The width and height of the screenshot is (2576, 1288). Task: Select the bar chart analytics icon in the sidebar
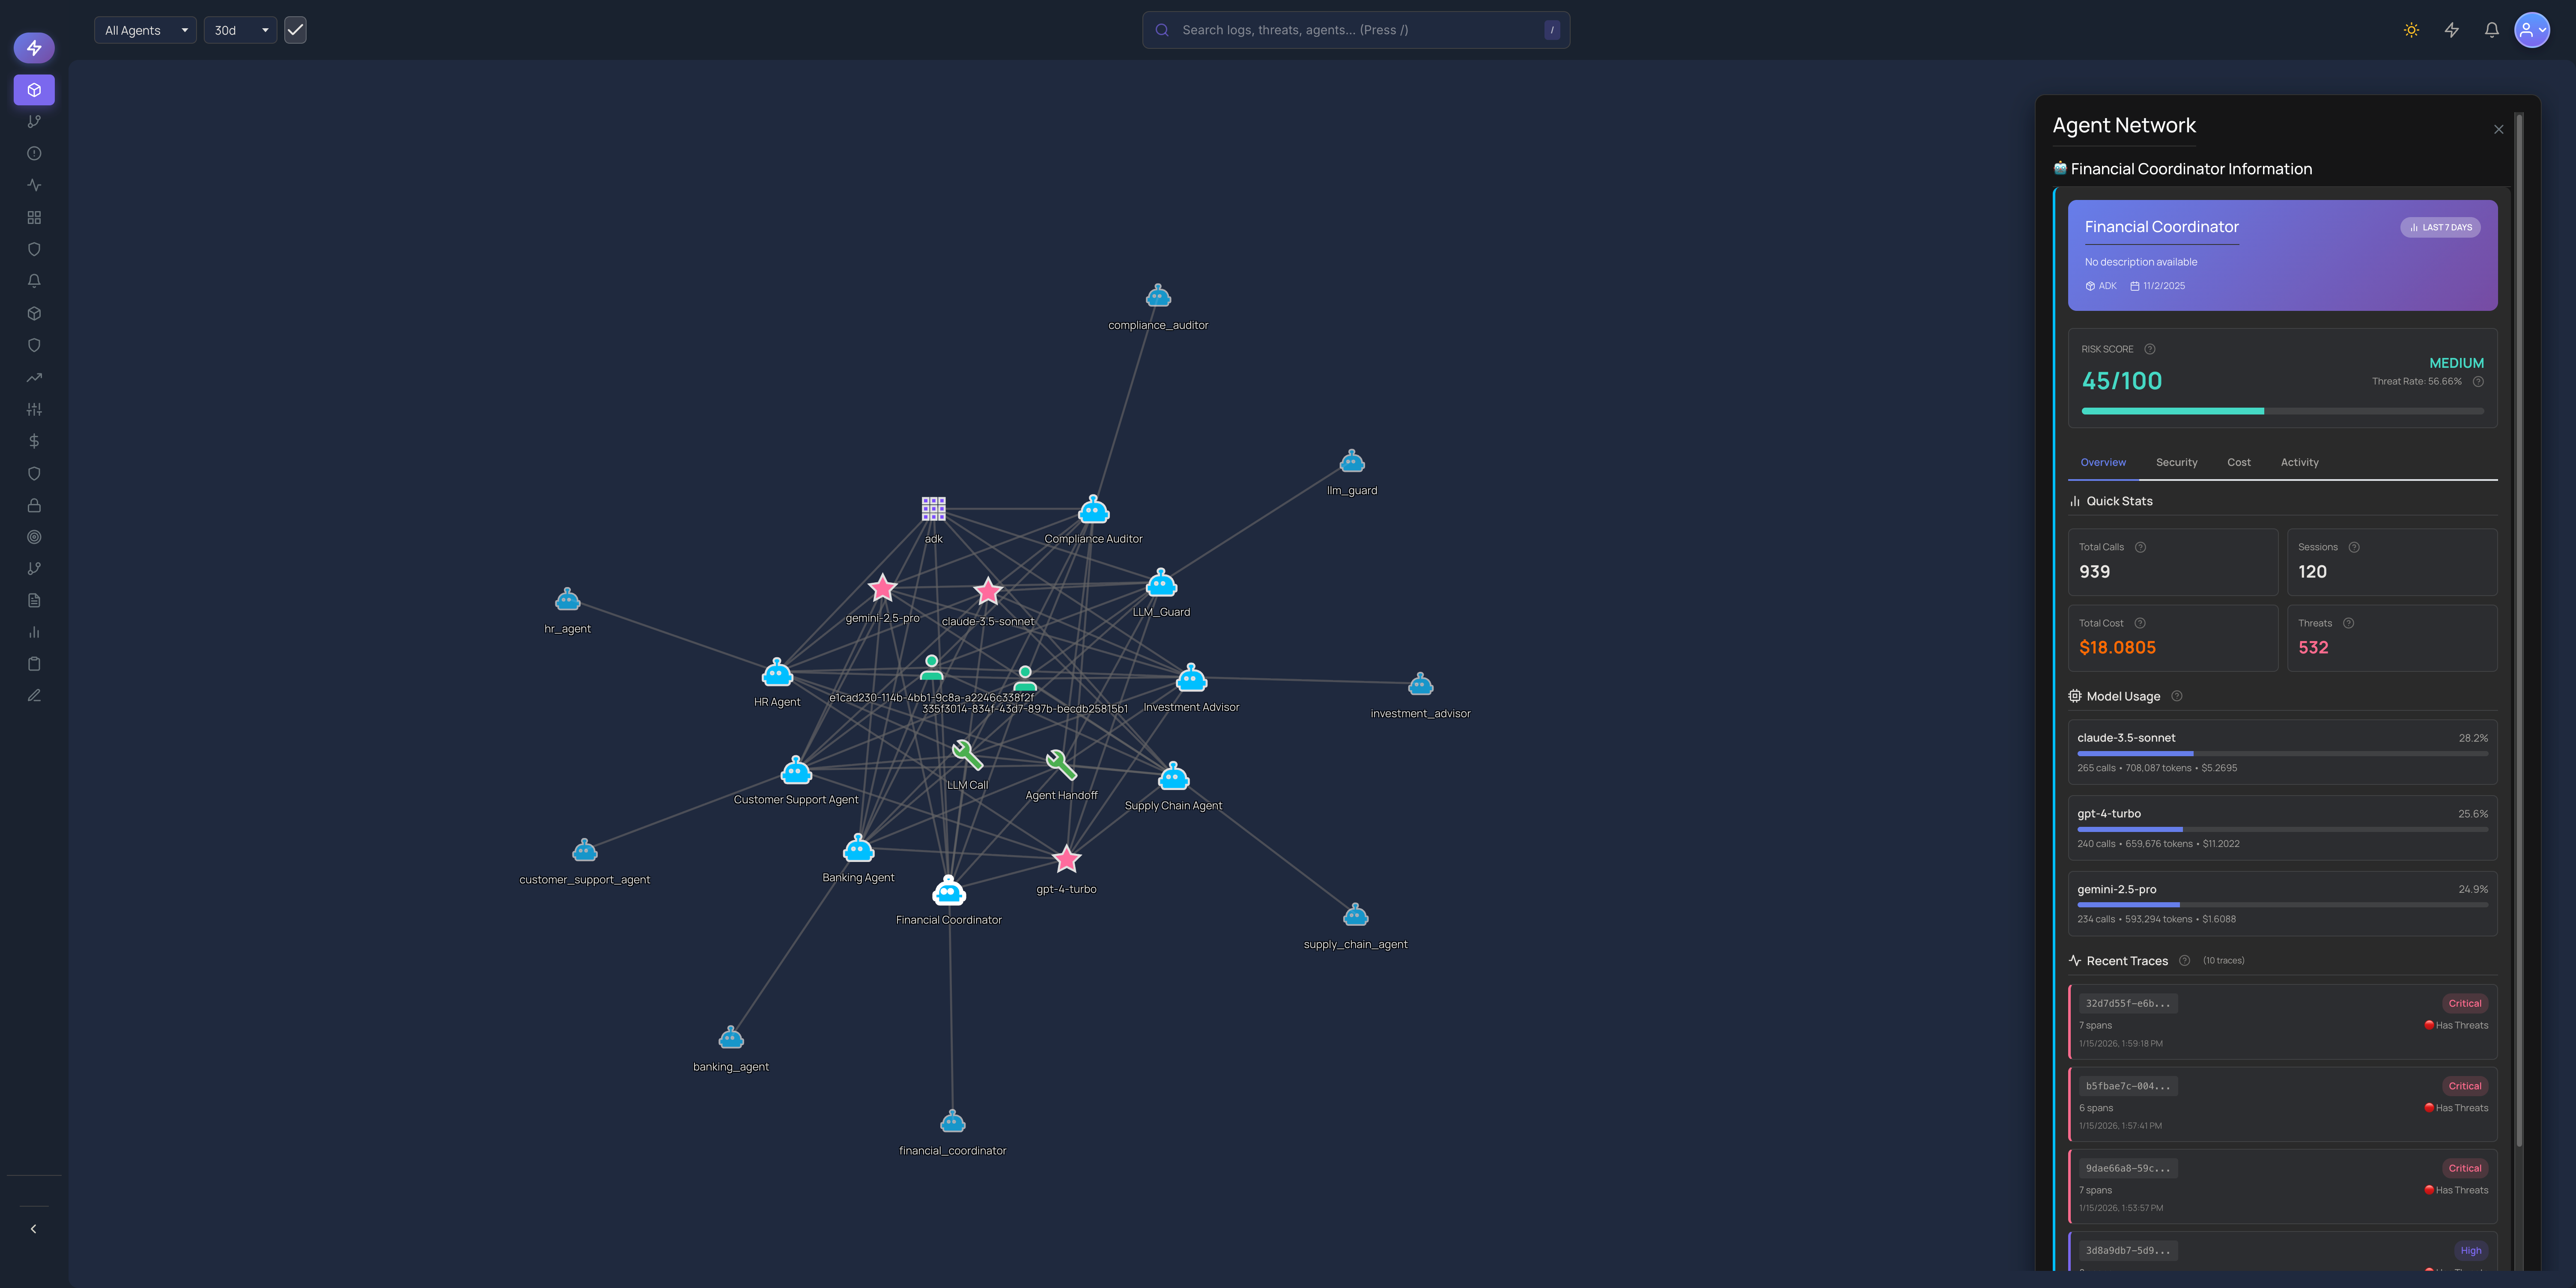(x=34, y=631)
